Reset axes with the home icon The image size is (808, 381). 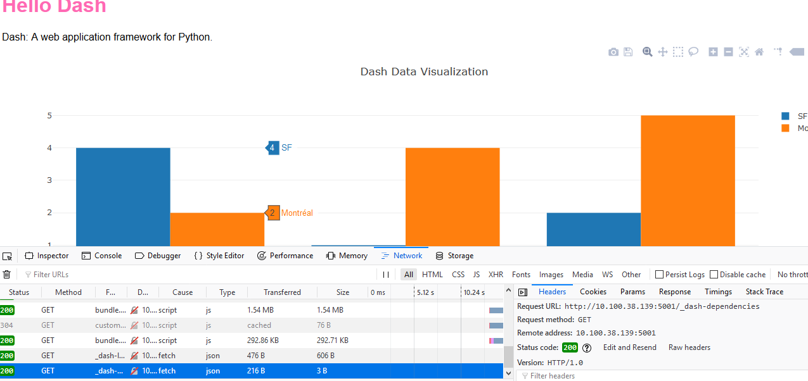point(759,52)
